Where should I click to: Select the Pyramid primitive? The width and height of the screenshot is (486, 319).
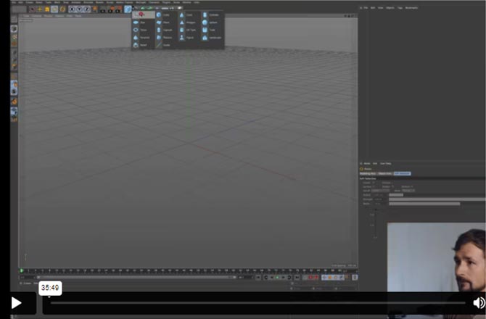tap(139, 38)
